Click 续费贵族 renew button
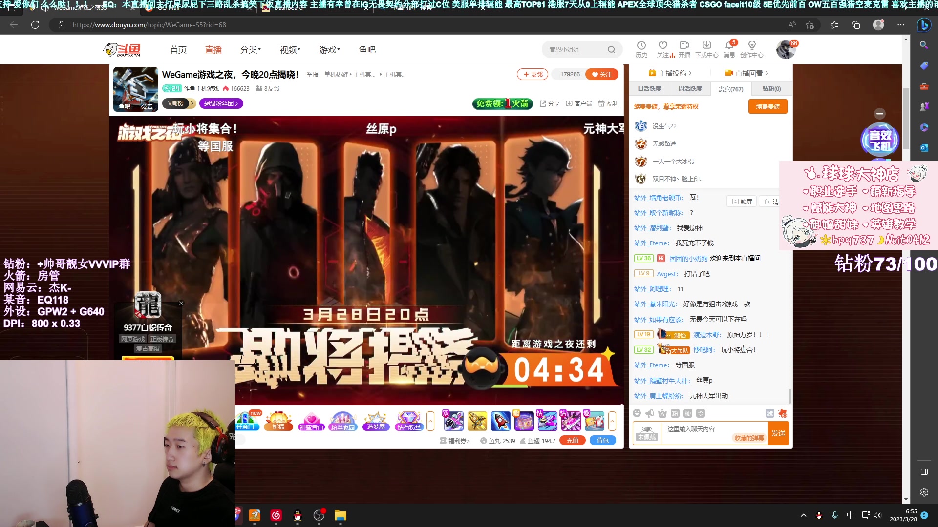The image size is (938, 527). pyautogui.click(x=768, y=106)
